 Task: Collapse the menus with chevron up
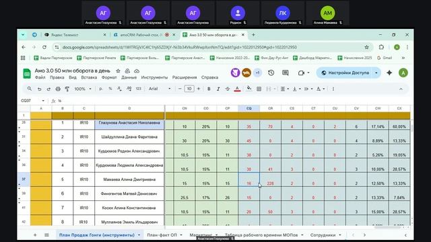tap(401, 89)
